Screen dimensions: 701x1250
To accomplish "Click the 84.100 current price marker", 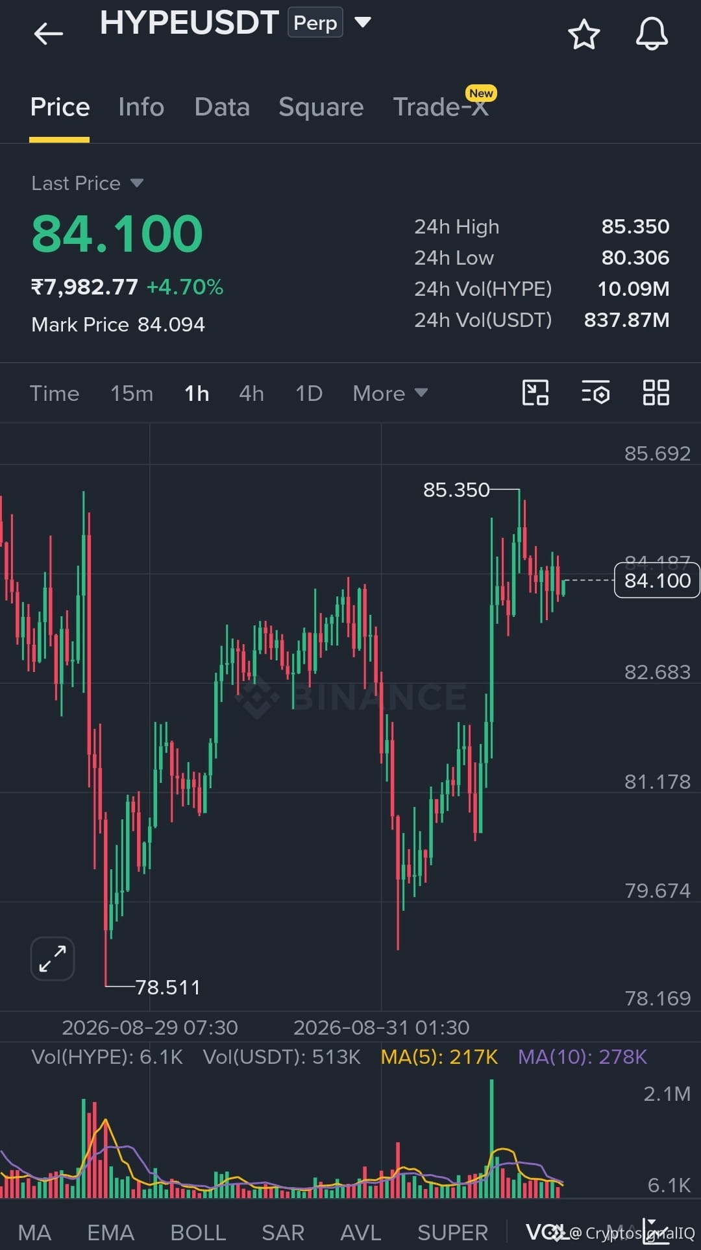I will coord(657,580).
